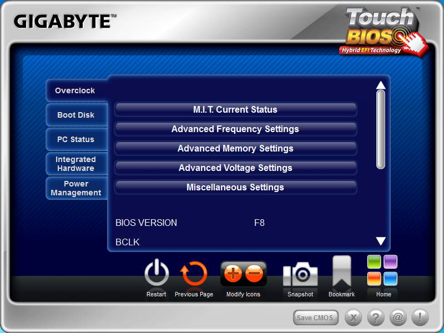Image resolution: width=444 pixels, height=333 pixels.
Task: Open Integrated Hardware tab
Action: [x=77, y=164]
